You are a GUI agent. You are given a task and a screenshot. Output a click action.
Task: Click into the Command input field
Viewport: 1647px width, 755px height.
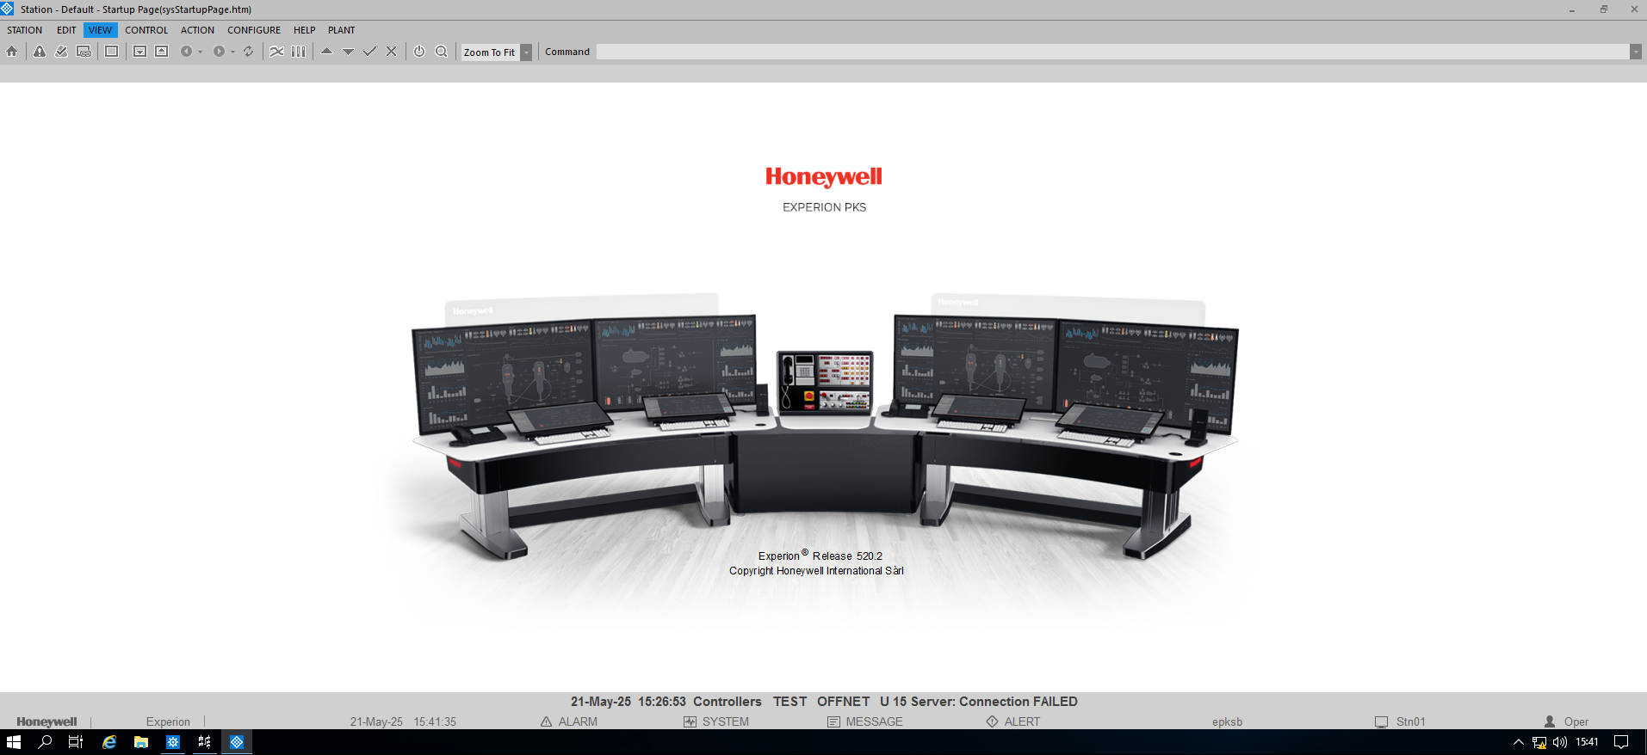tap(1112, 52)
